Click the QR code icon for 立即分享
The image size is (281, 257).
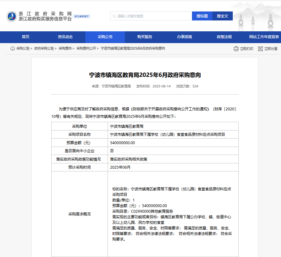pos(260,49)
